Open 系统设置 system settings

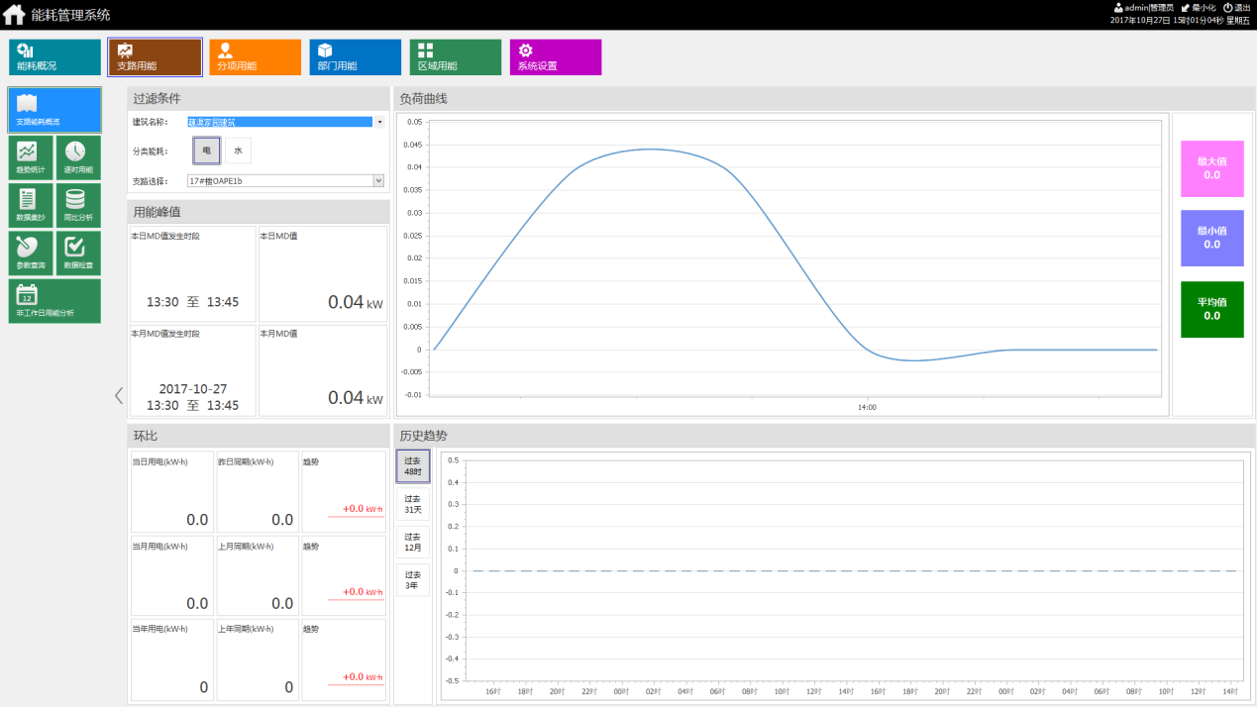point(556,57)
